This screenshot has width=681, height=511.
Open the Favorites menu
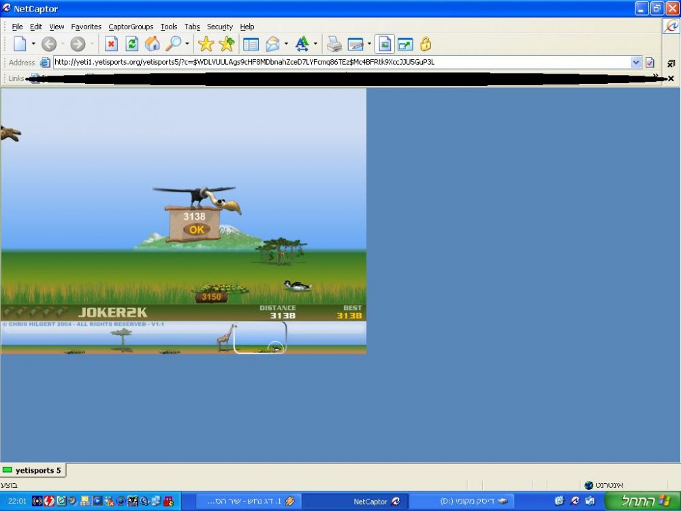click(86, 27)
